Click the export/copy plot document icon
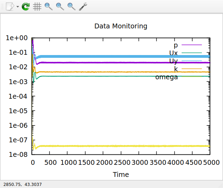Image resolution: width=223 pixels, height=188 pixels. pos(10,6)
